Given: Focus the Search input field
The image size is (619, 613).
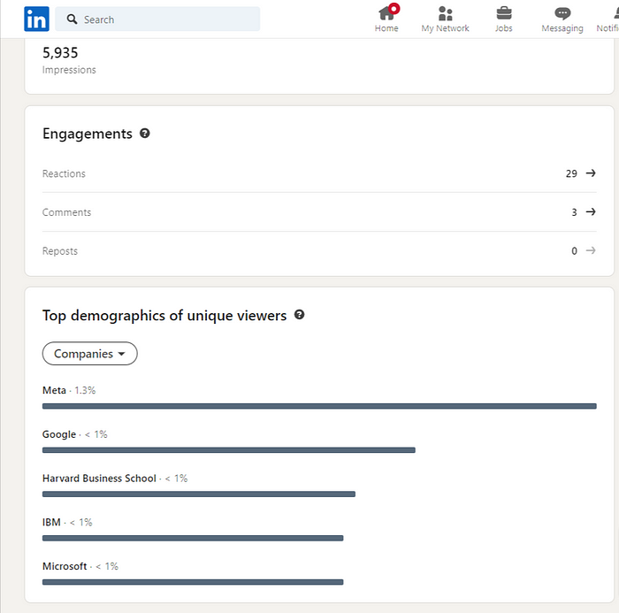Looking at the screenshot, I should (157, 19).
